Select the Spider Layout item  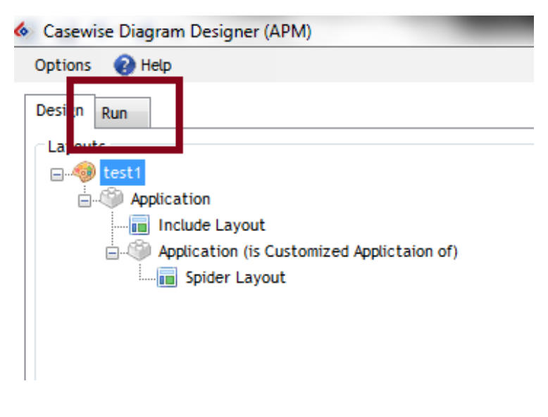click(235, 278)
